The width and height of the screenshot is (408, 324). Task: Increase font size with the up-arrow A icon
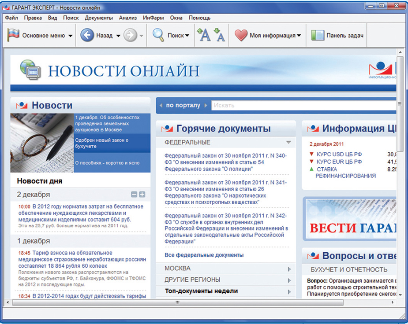tap(203, 35)
